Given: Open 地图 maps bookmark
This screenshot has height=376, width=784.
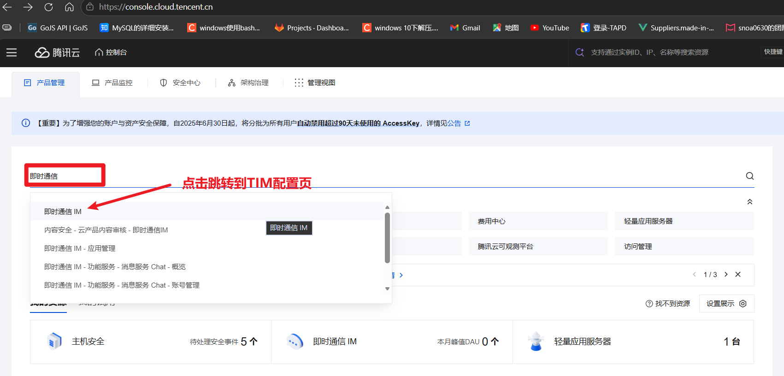Looking at the screenshot, I should pos(506,28).
